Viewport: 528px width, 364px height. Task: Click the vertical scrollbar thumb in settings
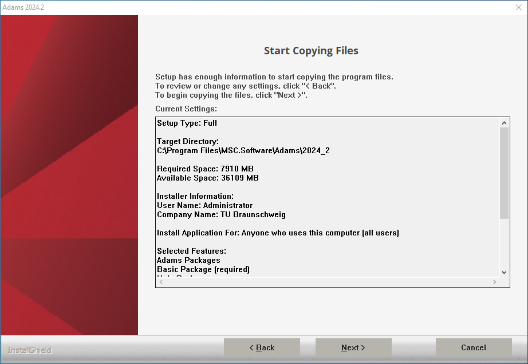(x=504, y=173)
